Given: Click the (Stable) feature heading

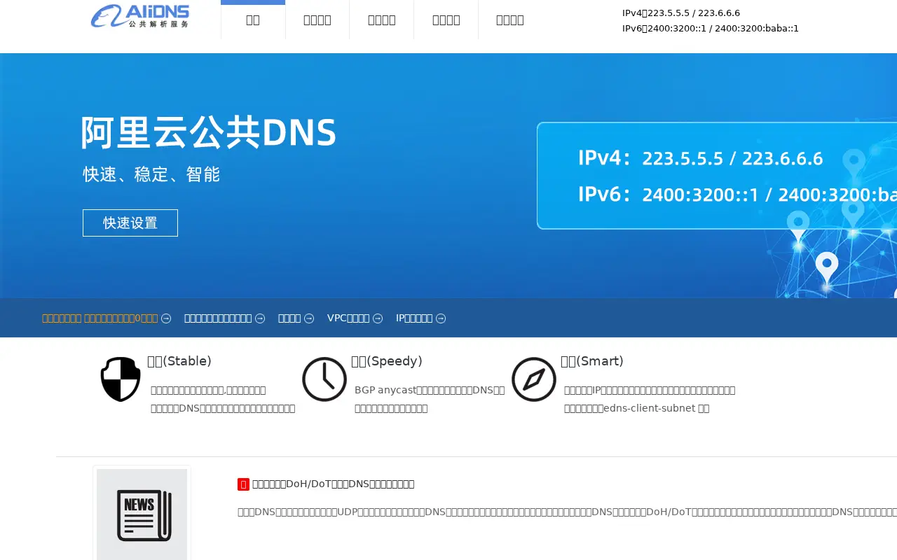Looking at the screenshot, I should (179, 361).
